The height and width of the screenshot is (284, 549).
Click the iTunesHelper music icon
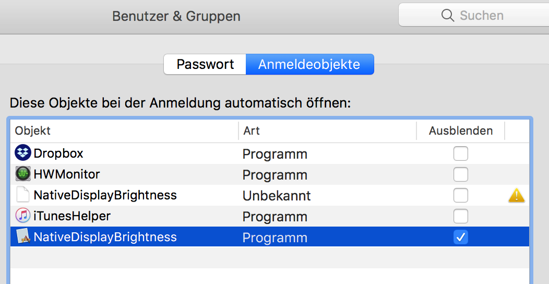[x=23, y=216]
